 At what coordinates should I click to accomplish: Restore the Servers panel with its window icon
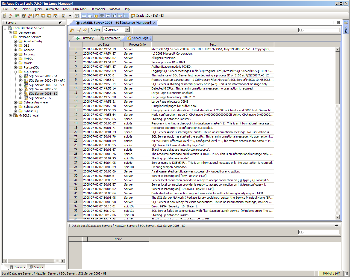tap(61, 23)
